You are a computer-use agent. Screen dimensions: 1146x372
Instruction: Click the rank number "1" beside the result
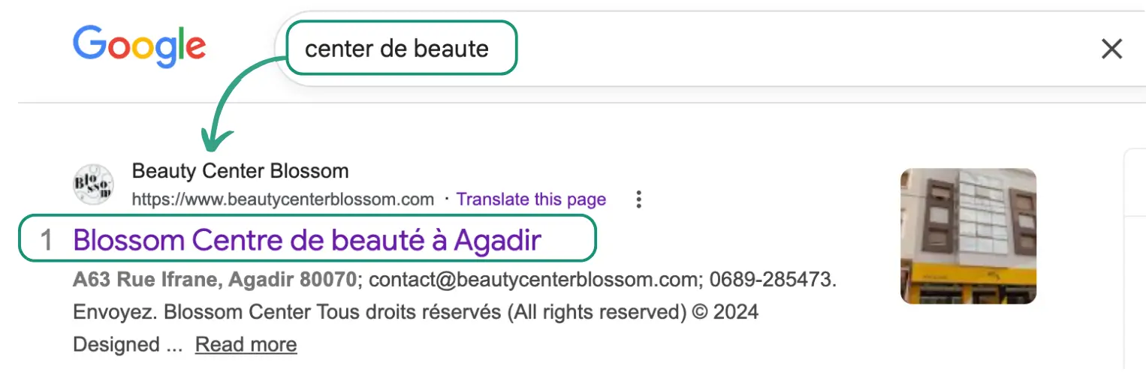point(47,241)
